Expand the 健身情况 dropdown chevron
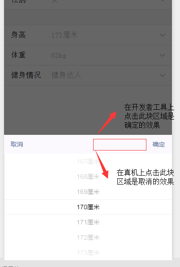The image size is (180, 267). [163, 75]
